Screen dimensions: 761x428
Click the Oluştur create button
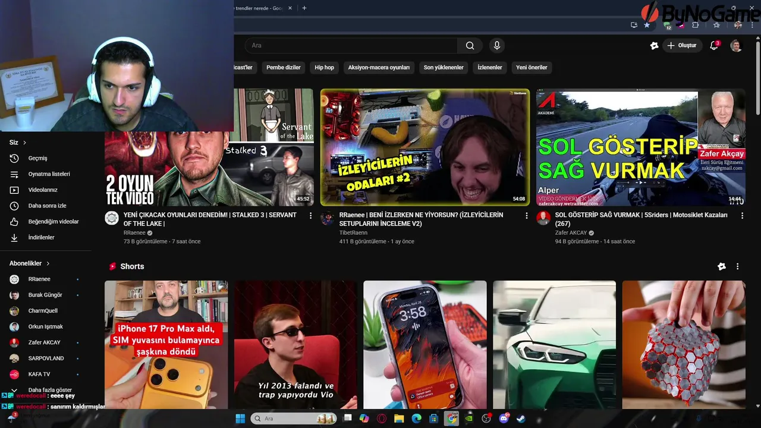point(681,46)
